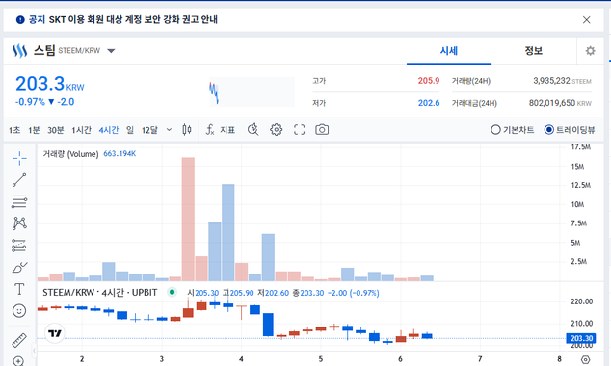This screenshot has width=611, height=366.
Task: Click the TradingView logo on chart
Action: 55,333
